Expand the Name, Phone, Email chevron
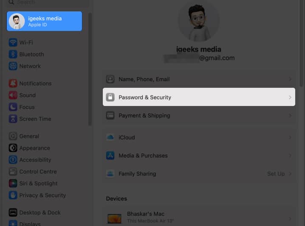Screen dimensions: 305x226 pos(290,79)
